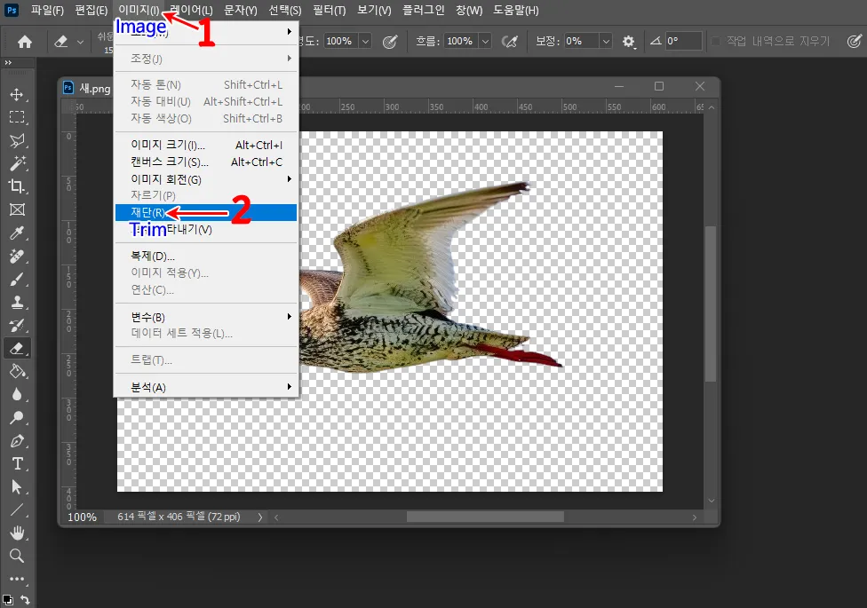Screen dimensions: 867x608
Task: Reset default foreground background colors
Action: pos(8,600)
